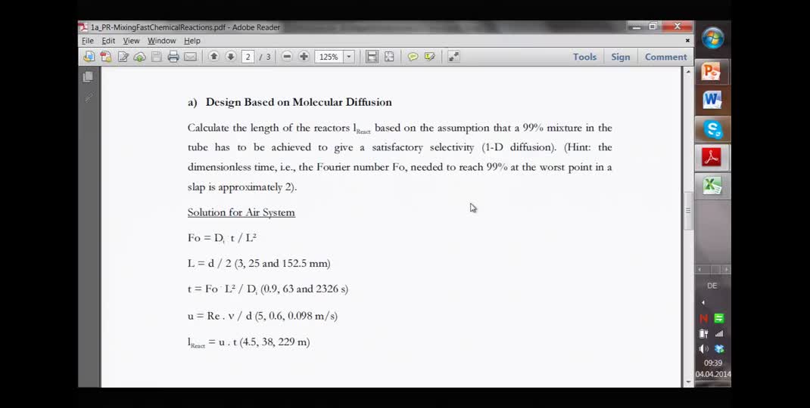Screen dimensions: 810x408
Task: Toggle the attachments paperclip panel
Action: 89,97
